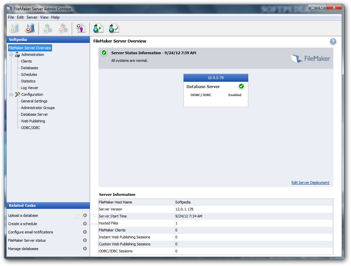Click the Enabled status for ODBC/JDBC

(235, 95)
